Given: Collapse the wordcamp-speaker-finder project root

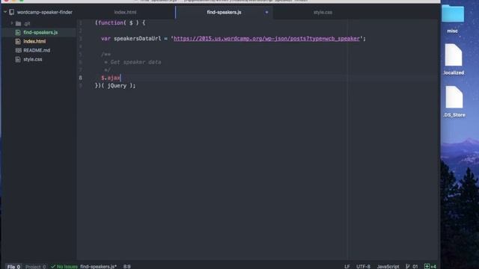Looking at the screenshot, I should click(x=5, y=12).
